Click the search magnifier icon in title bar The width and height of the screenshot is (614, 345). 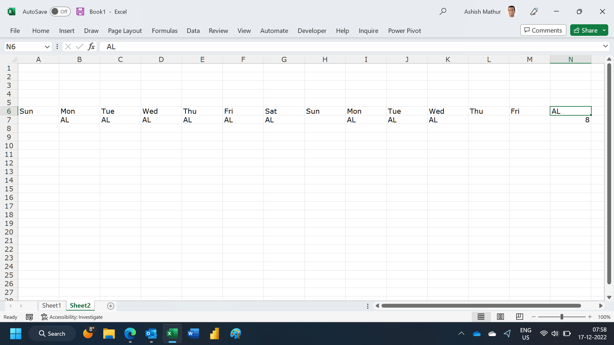tap(443, 12)
